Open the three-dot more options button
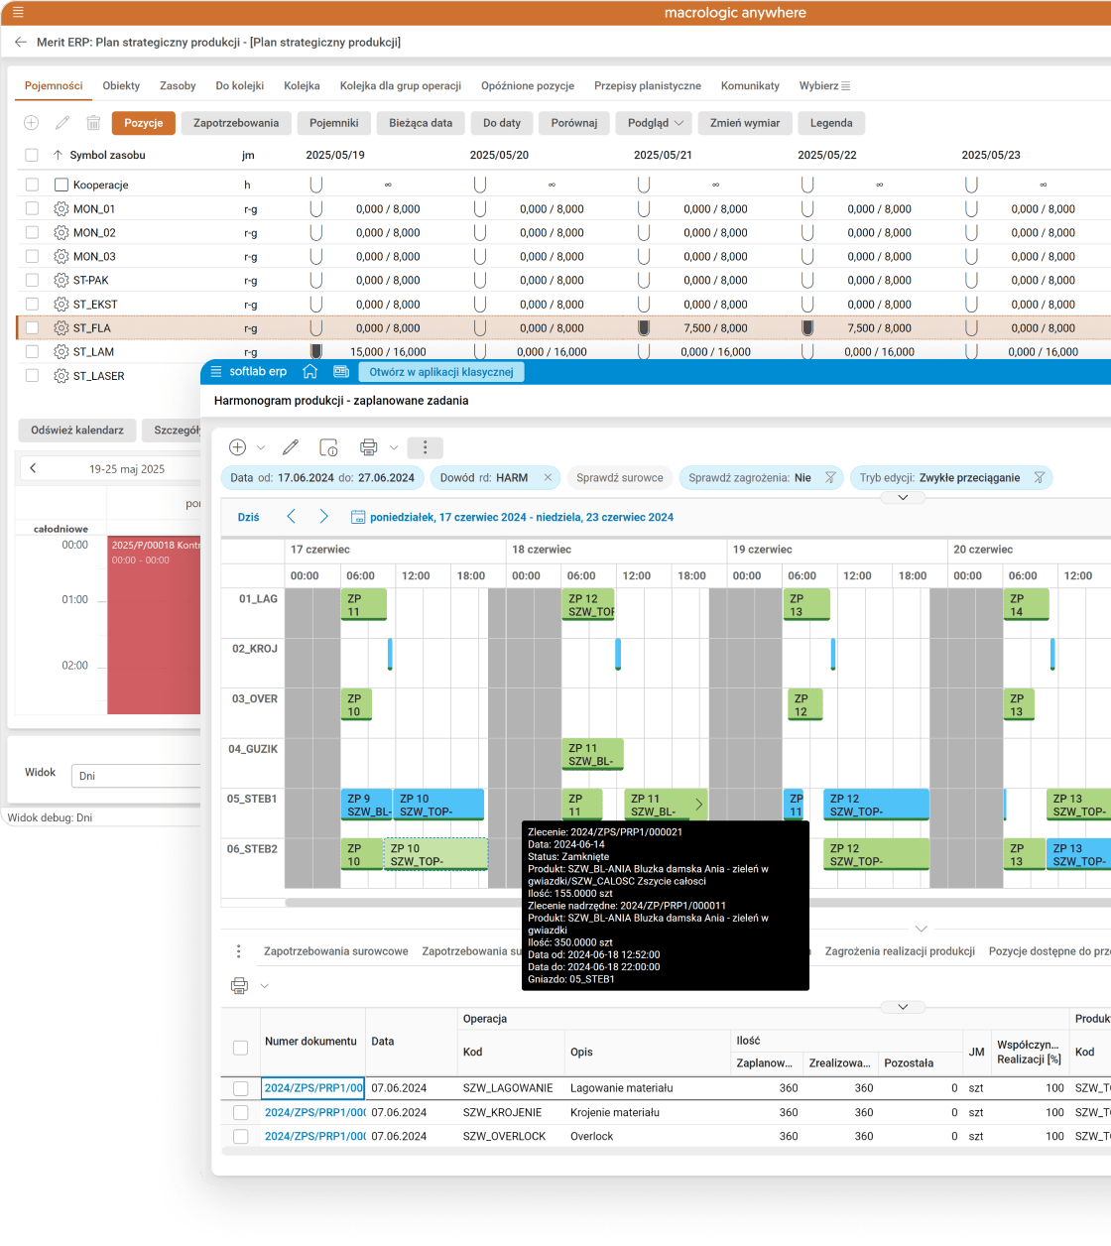This screenshot has height=1246, width=1111. 426,447
